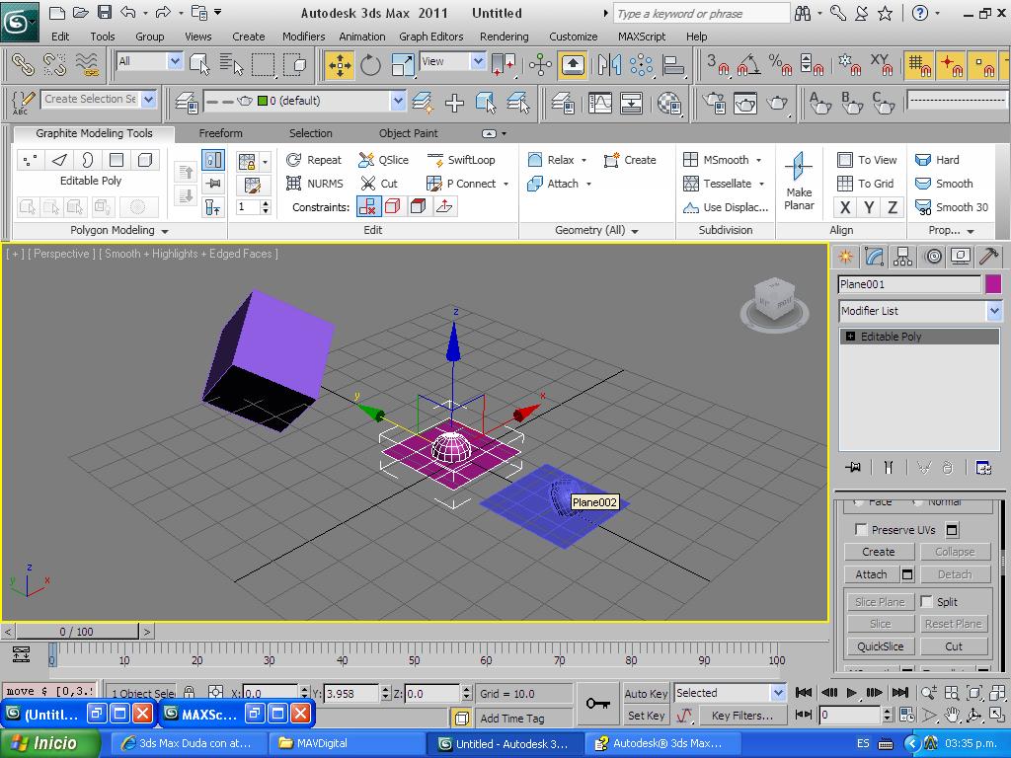Click the Attach button in command panel

pyautogui.click(x=871, y=574)
